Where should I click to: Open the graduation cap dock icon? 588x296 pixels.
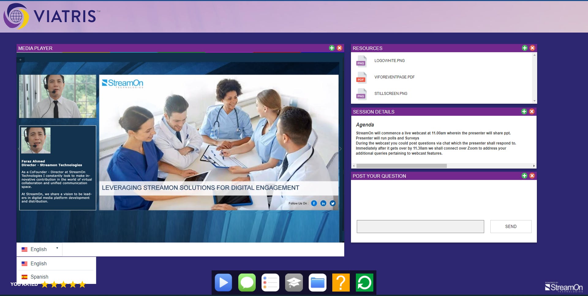tap(294, 283)
